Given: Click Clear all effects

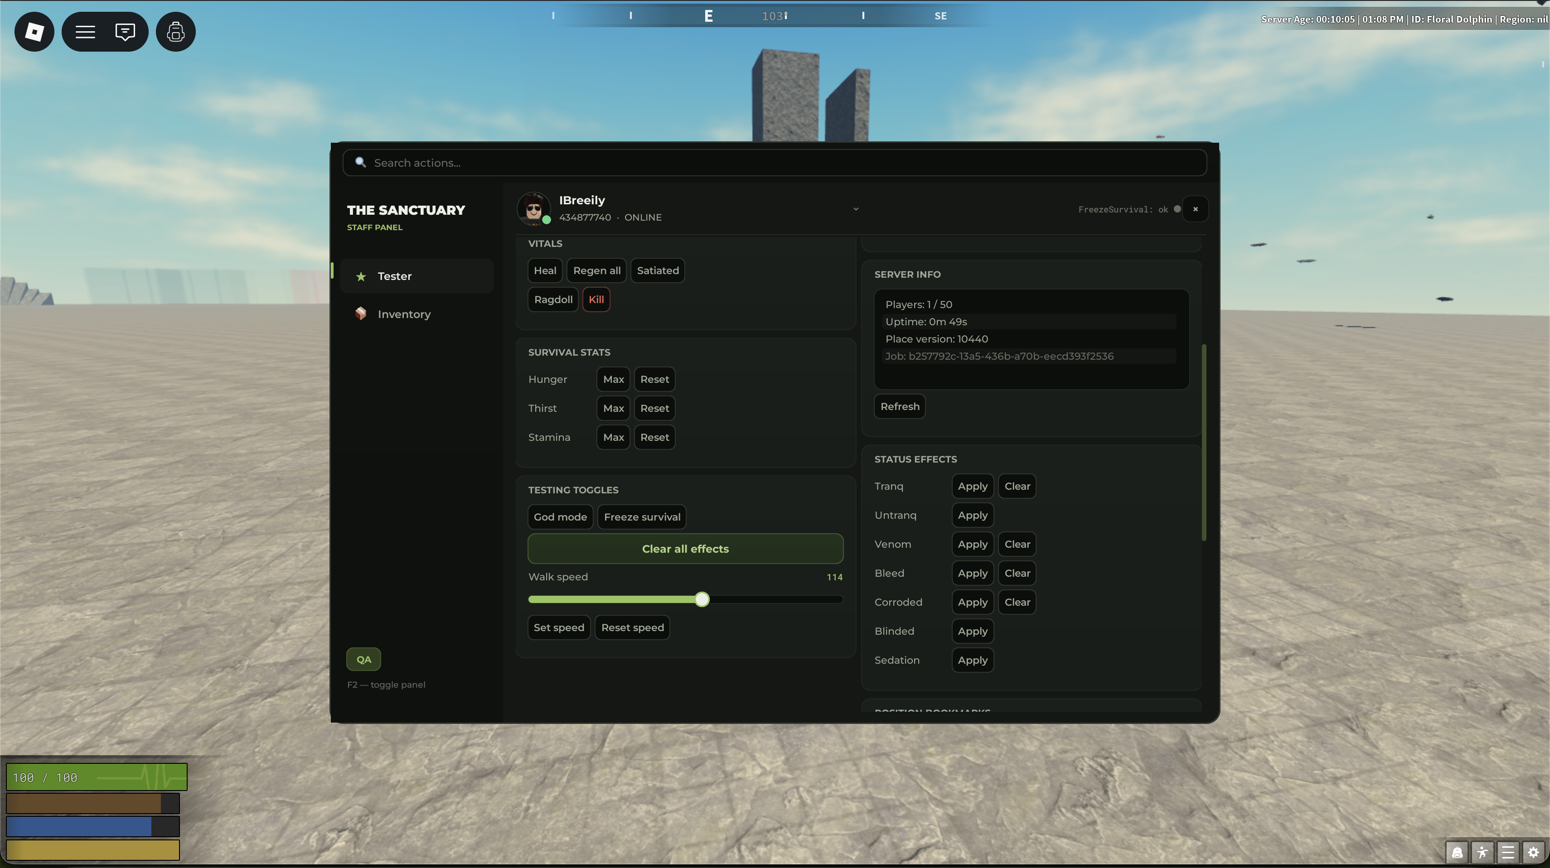Looking at the screenshot, I should click(685, 549).
